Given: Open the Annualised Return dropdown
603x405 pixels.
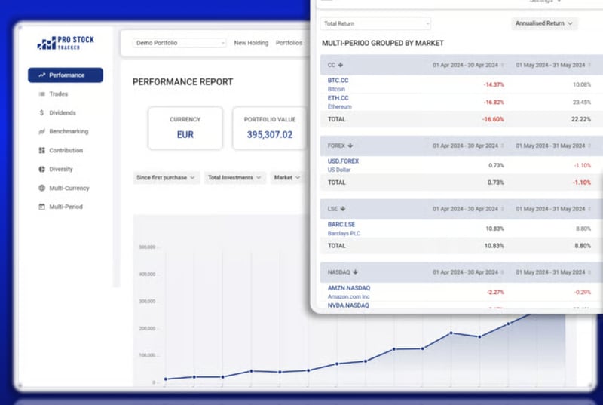Looking at the screenshot, I should pos(544,23).
